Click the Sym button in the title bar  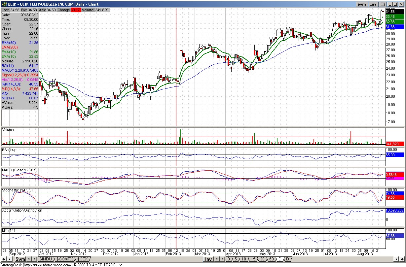coord(362,4)
